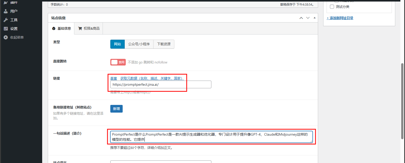Click the 站点语言 input field

click(161, 162)
